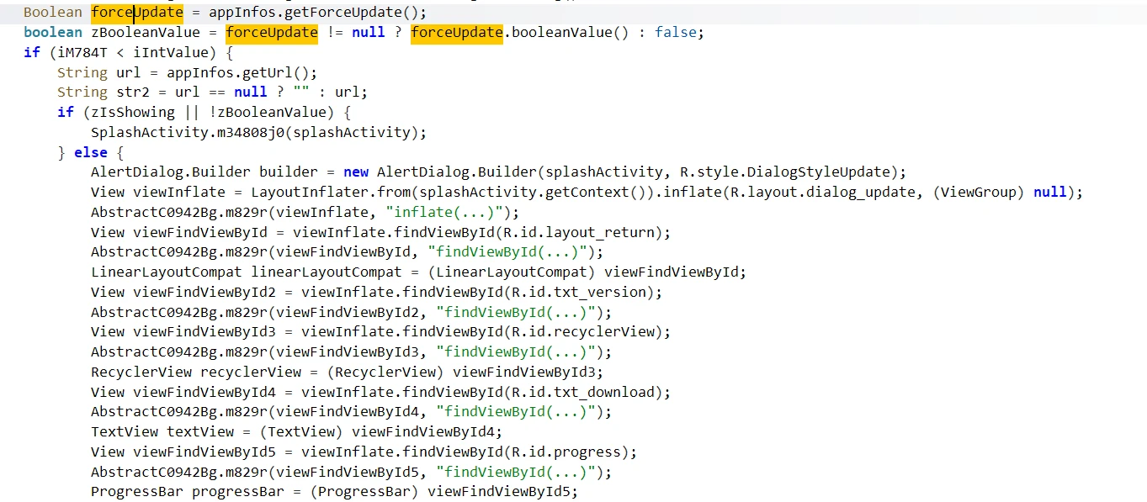The width and height of the screenshot is (1147, 502).
Task: Select the false keyword on zBooleanValue line
Action: click(x=676, y=32)
